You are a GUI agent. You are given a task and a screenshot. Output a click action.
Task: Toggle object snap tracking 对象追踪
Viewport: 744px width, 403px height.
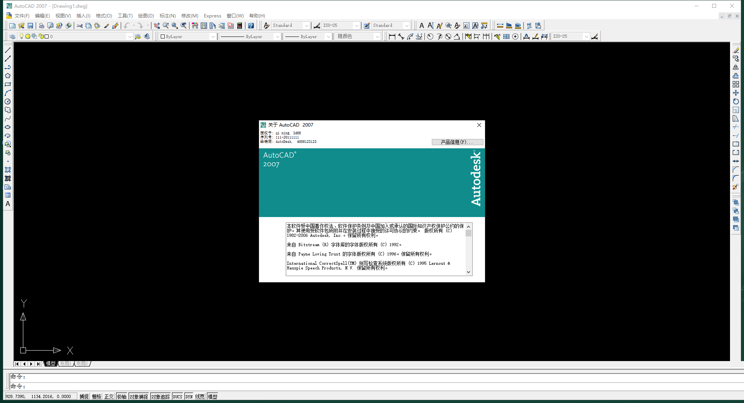(160, 396)
